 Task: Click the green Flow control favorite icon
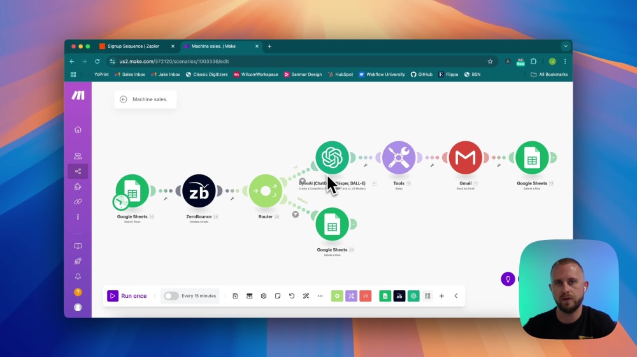337,296
